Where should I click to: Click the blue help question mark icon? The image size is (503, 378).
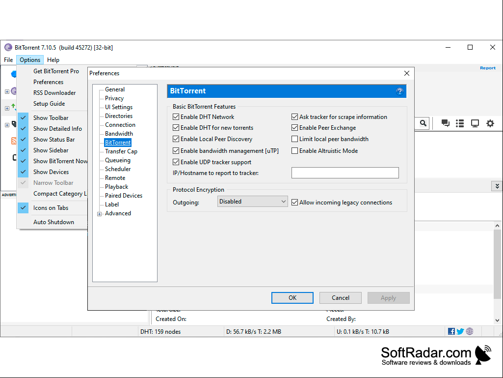coord(399,91)
